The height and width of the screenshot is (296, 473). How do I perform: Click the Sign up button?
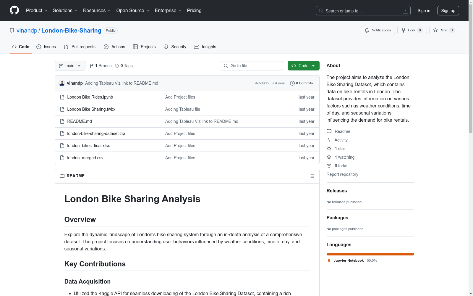pyautogui.click(x=448, y=10)
